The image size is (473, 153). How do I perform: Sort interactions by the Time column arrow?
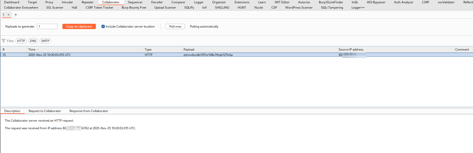(38, 50)
